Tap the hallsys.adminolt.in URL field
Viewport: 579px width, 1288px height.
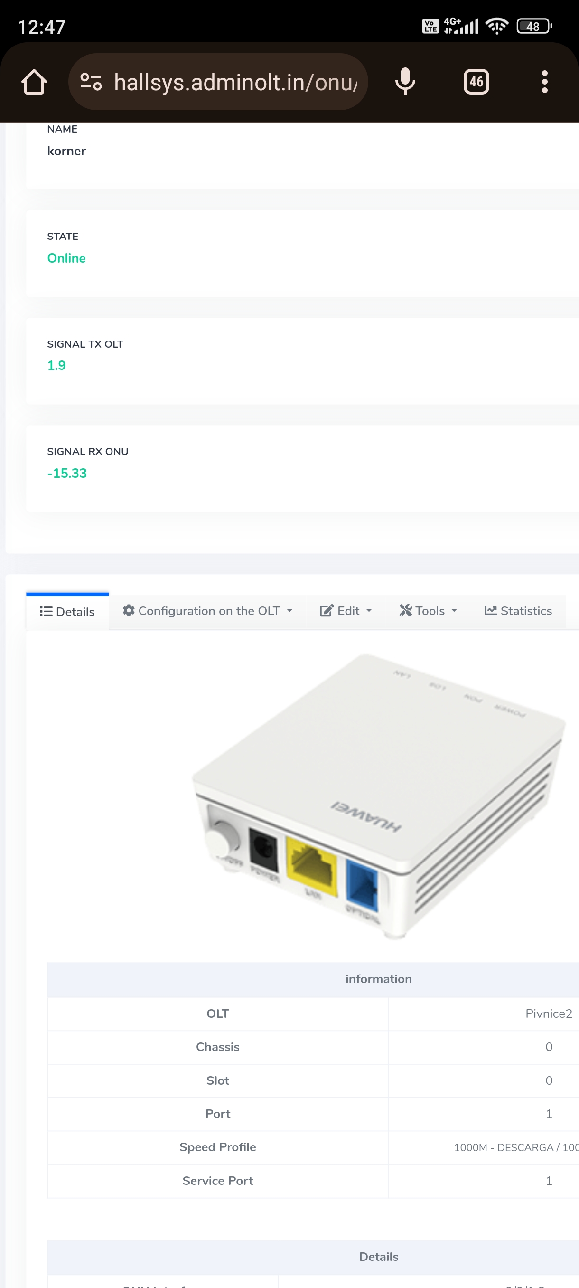point(235,82)
